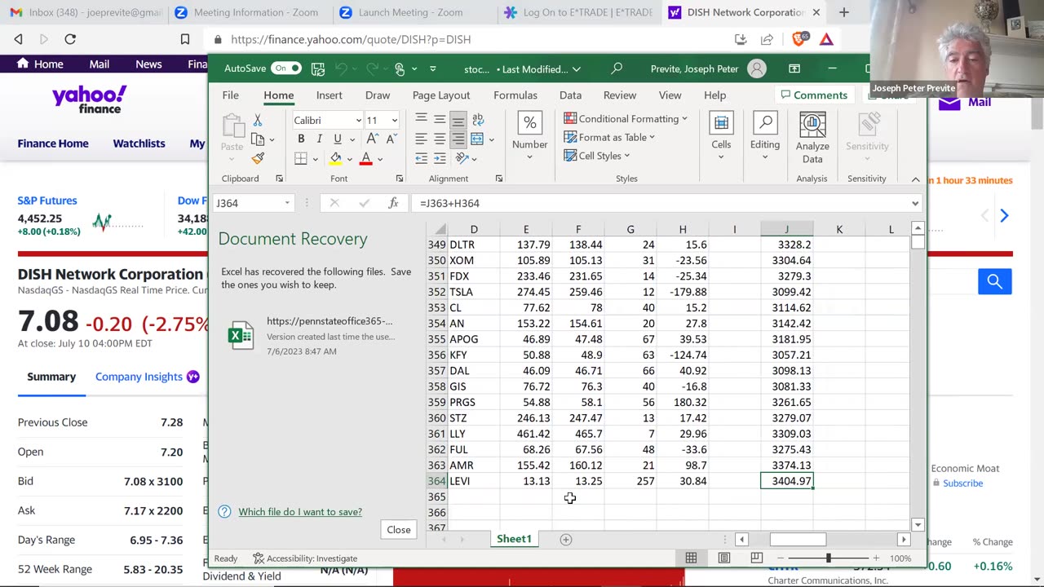This screenshot has width=1044, height=587.
Task: Toggle AutoSave switch off
Action: point(286,68)
